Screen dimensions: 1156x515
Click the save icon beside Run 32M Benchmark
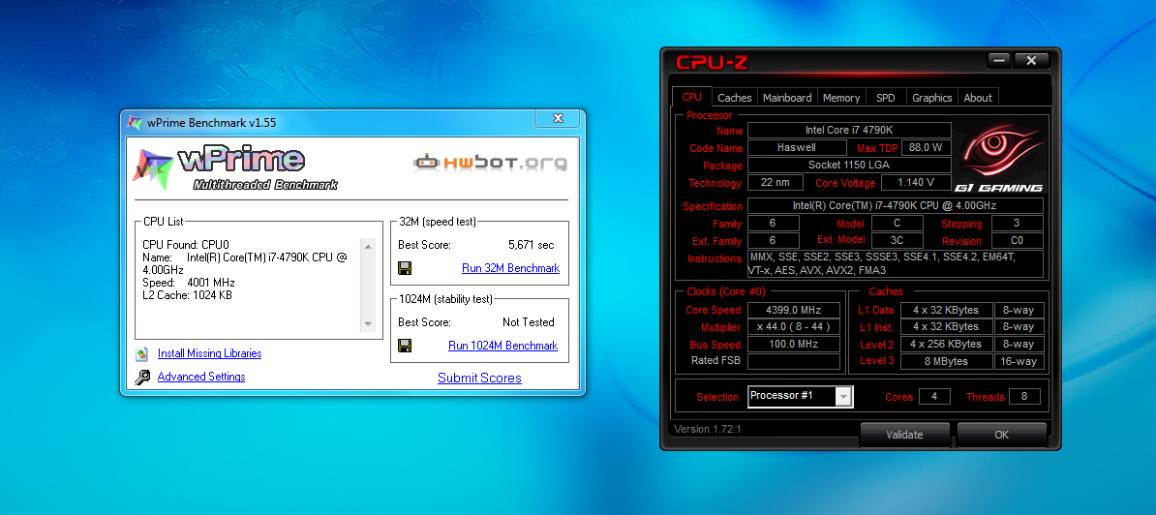[x=405, y=268]
